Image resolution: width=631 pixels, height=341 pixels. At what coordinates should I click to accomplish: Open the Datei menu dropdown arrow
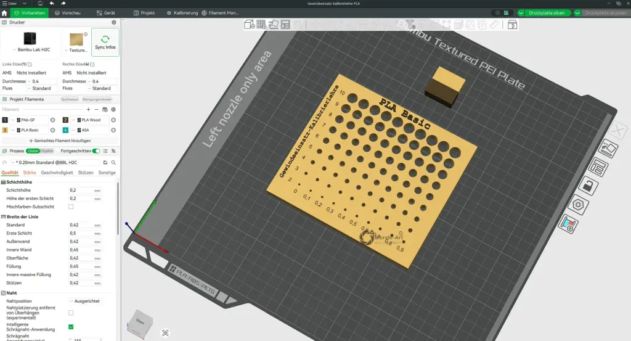tap(24, 3)
